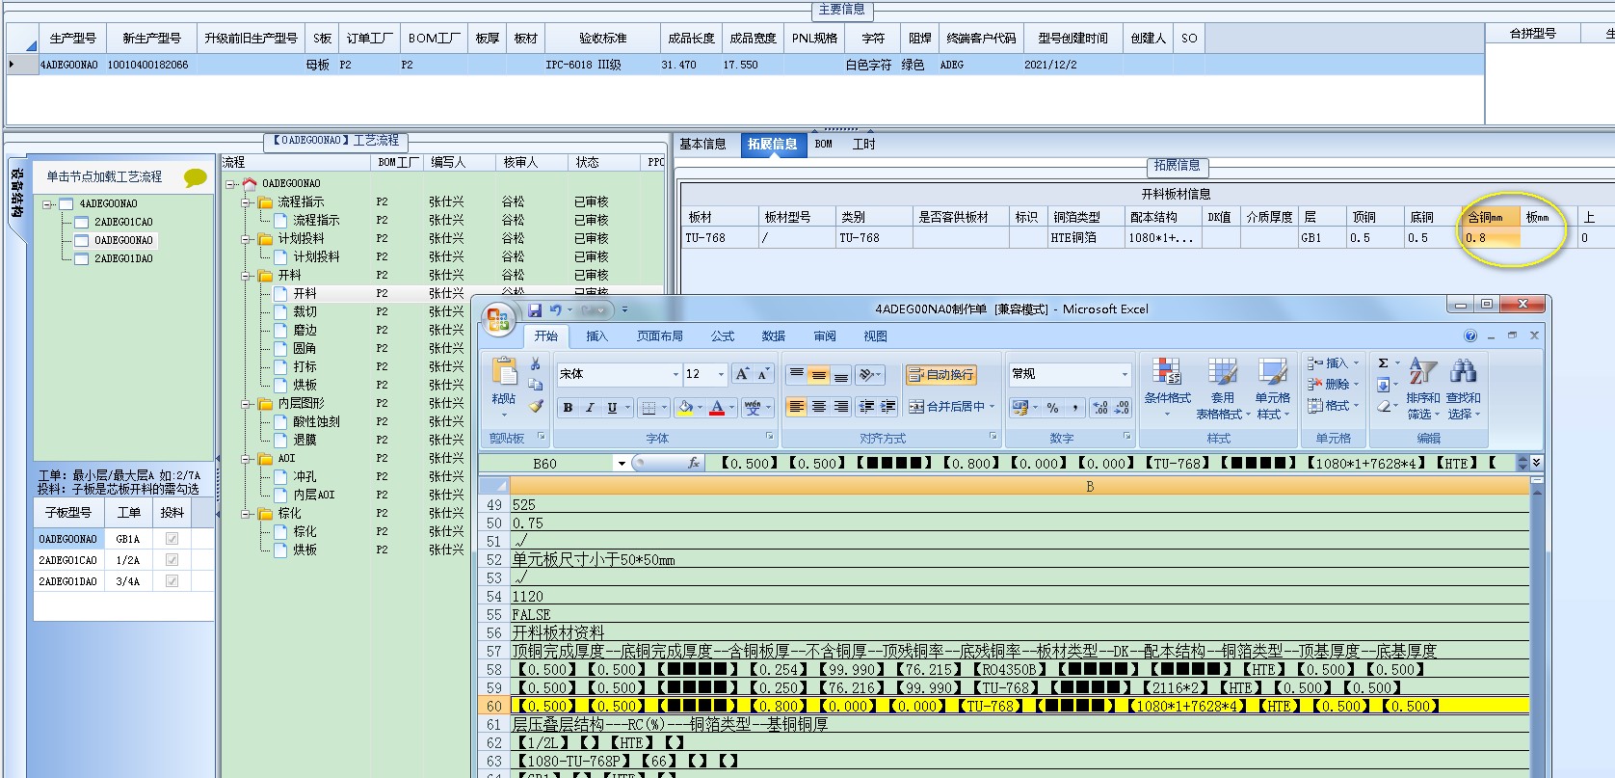Click the decrease decimal icon
Viewport: 1615px width, 778px height.
pyautogui.click(x=1122, y=408)
